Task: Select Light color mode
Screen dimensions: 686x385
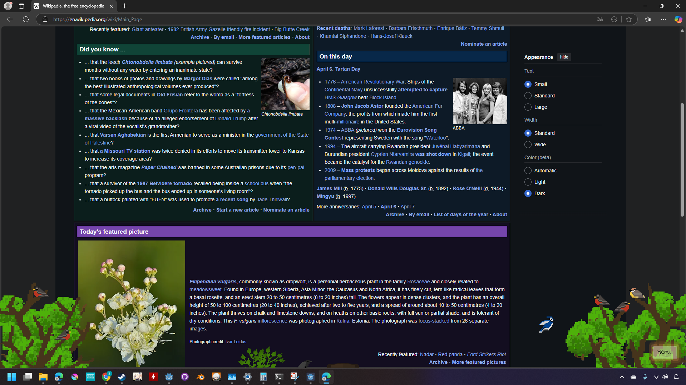Action: (528, 182)
